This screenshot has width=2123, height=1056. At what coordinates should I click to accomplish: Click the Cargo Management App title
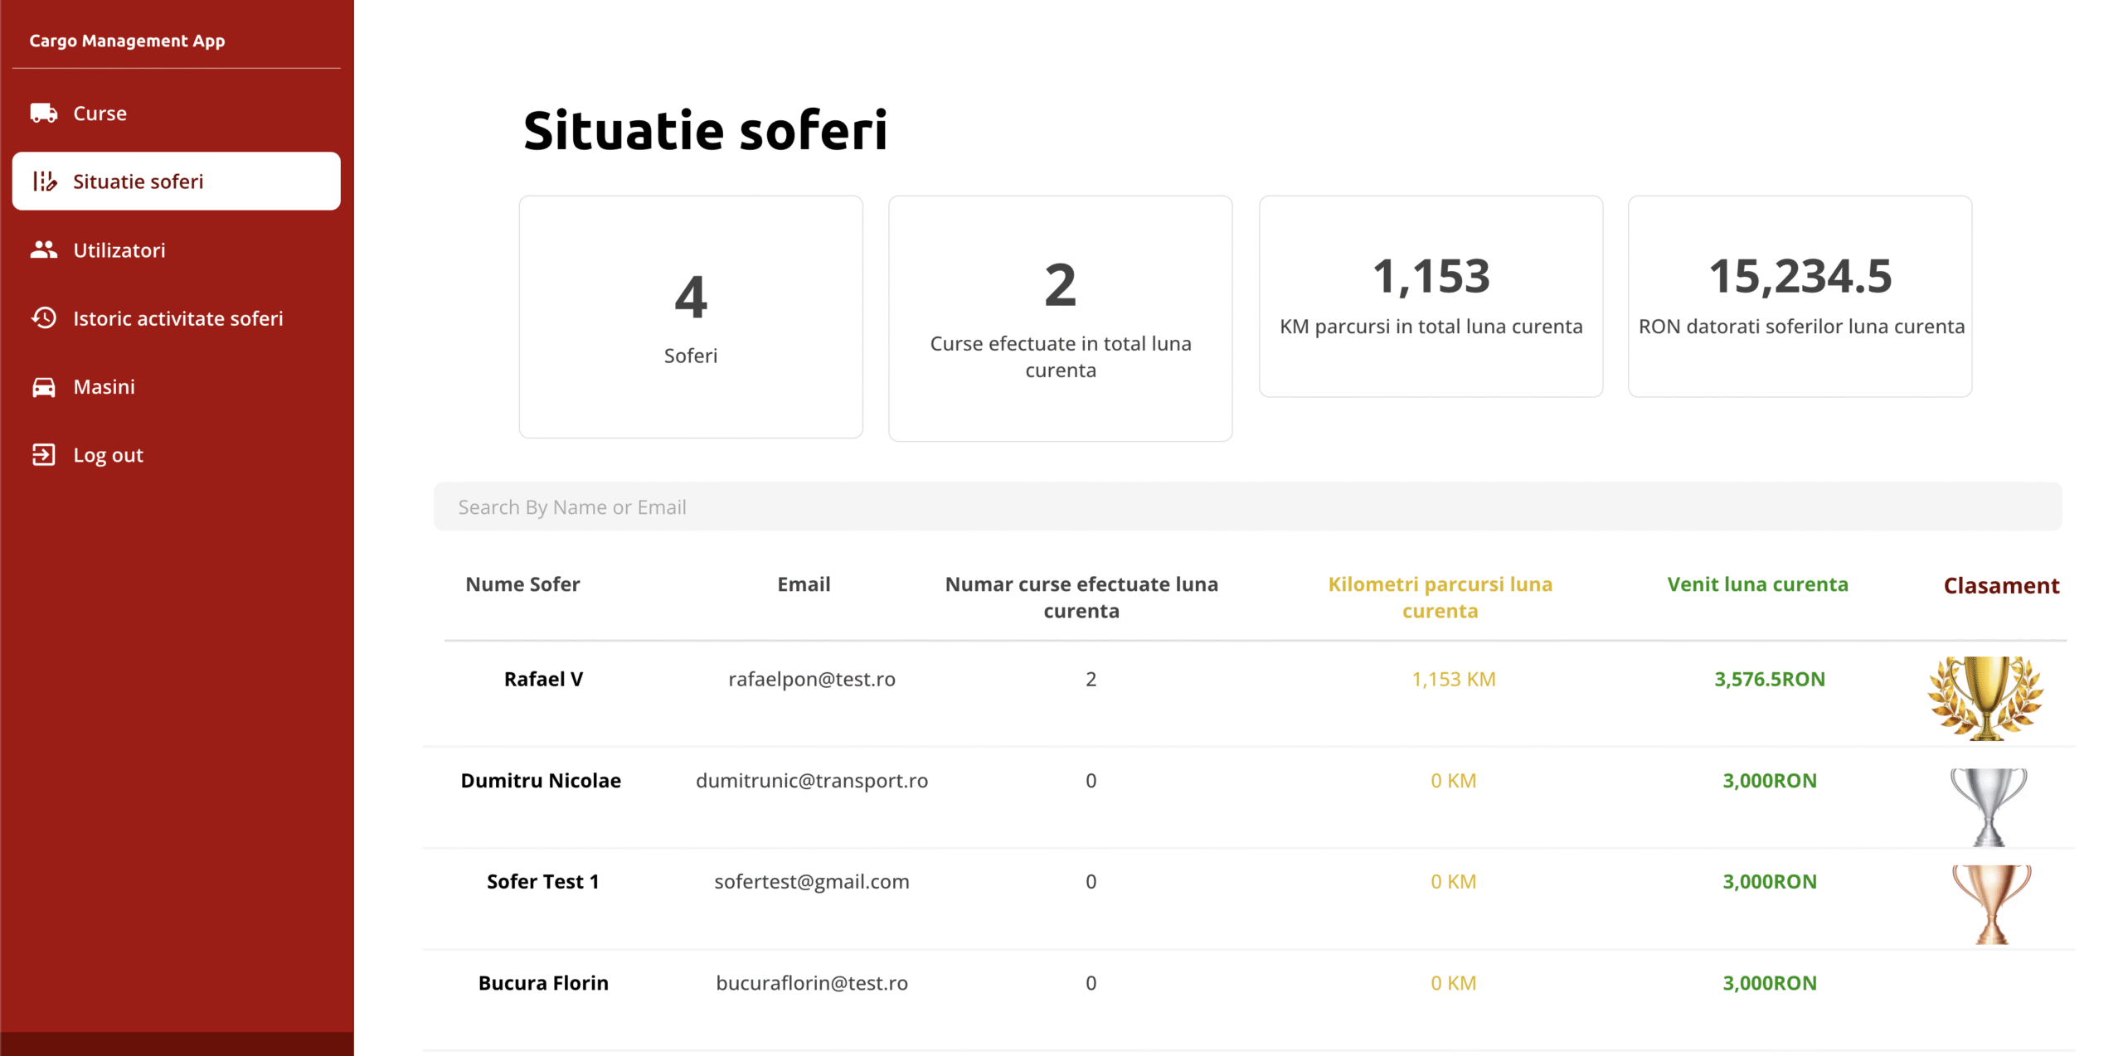pyautogui.click(x=127, y=41)
